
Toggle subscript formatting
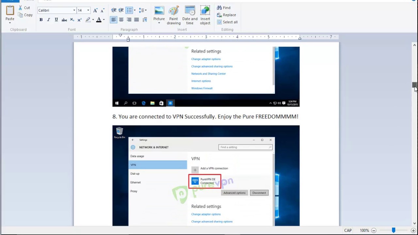tap(72, 20)
